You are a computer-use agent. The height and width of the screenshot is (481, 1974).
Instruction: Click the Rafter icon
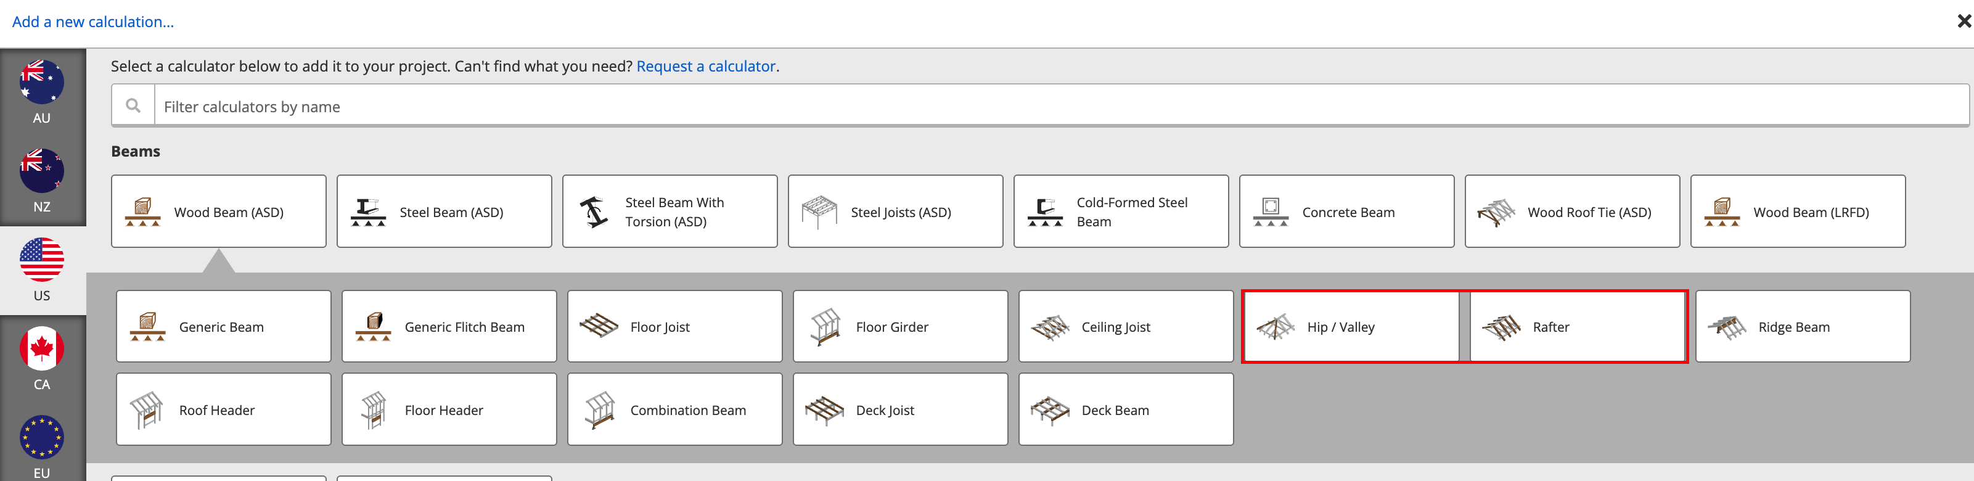1502,327
